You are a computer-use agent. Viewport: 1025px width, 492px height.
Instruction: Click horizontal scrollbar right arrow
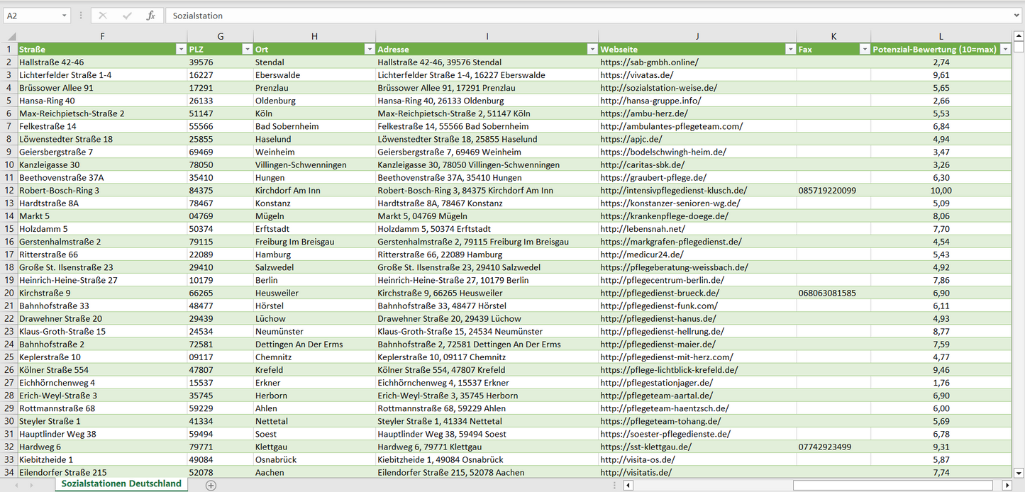[1007, 485]
